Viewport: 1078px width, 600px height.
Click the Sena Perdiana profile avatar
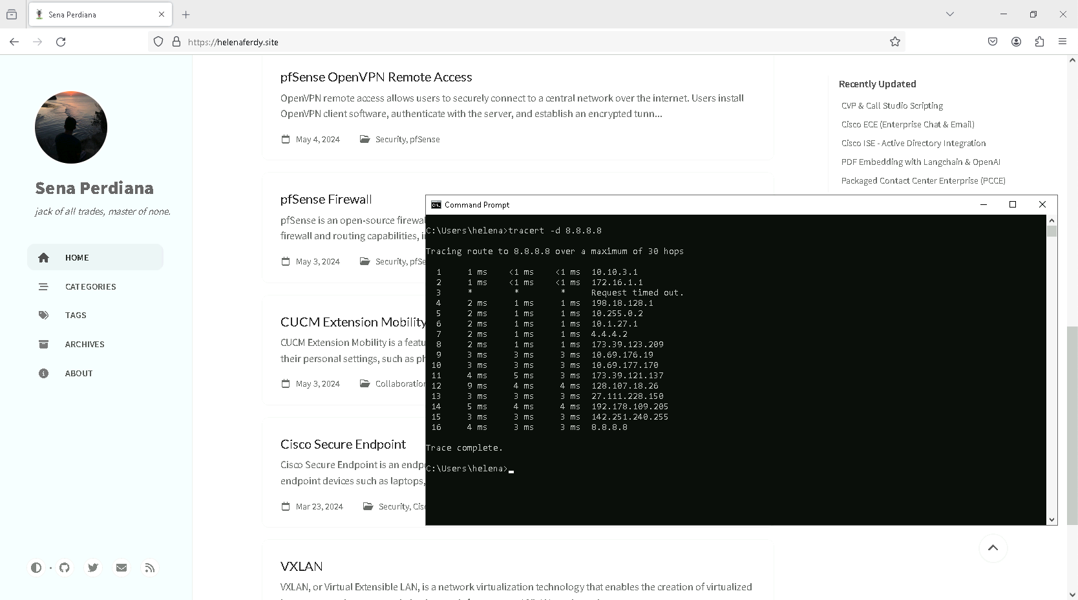[71, 127]
